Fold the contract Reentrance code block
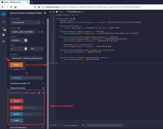 (55, 19)
